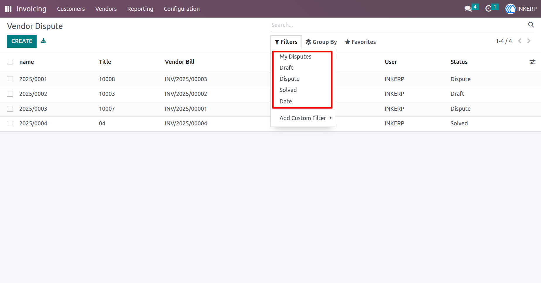Collapse the Filters dropdown
The width and height of the screenshot is (541, 283).
(286, 42)
